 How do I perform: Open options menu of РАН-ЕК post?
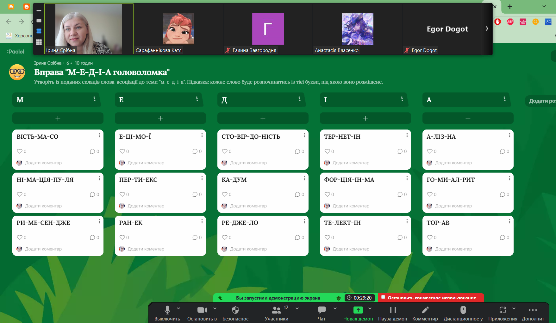click(202, 221)
